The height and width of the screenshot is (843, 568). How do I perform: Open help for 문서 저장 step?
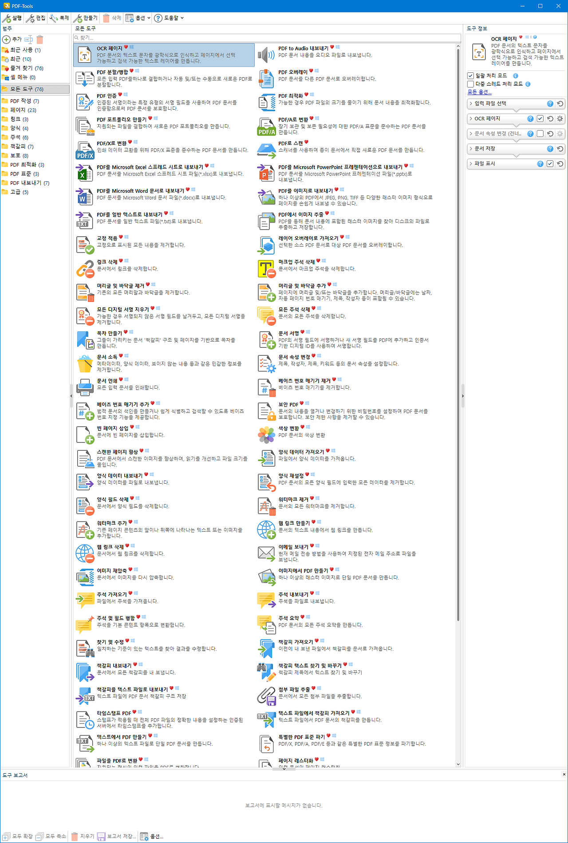(550, 149)
